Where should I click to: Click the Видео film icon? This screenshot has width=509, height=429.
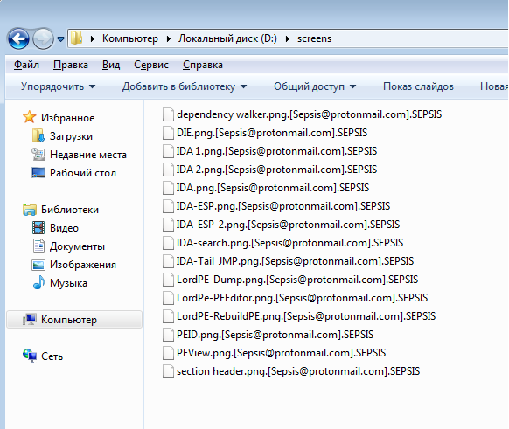point(38,228)
